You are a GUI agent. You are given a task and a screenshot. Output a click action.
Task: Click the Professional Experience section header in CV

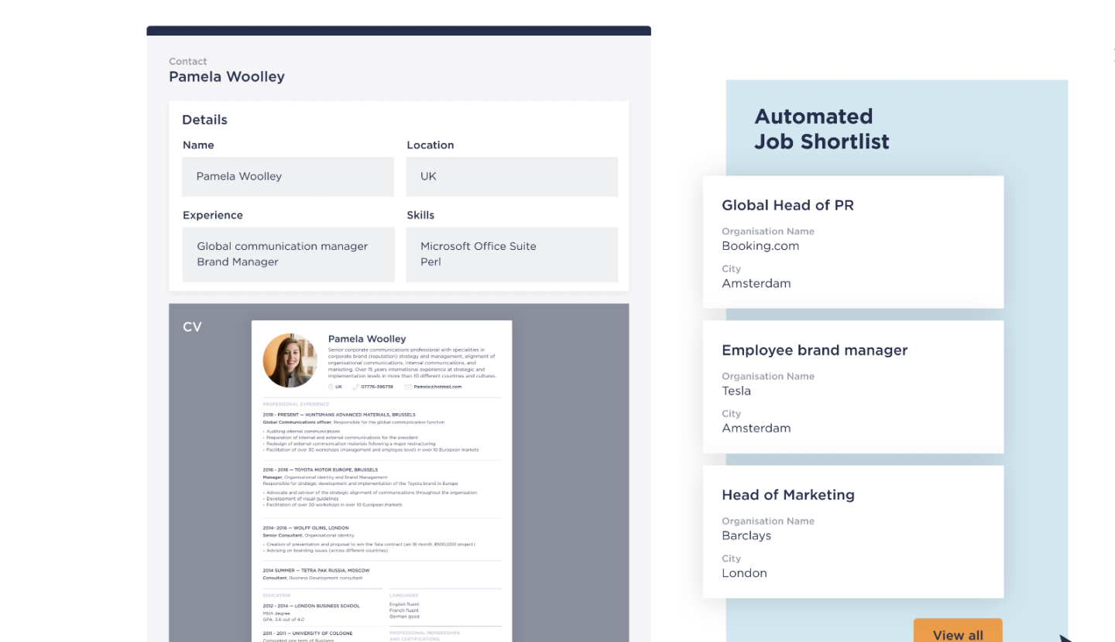(x=296, y=404)
